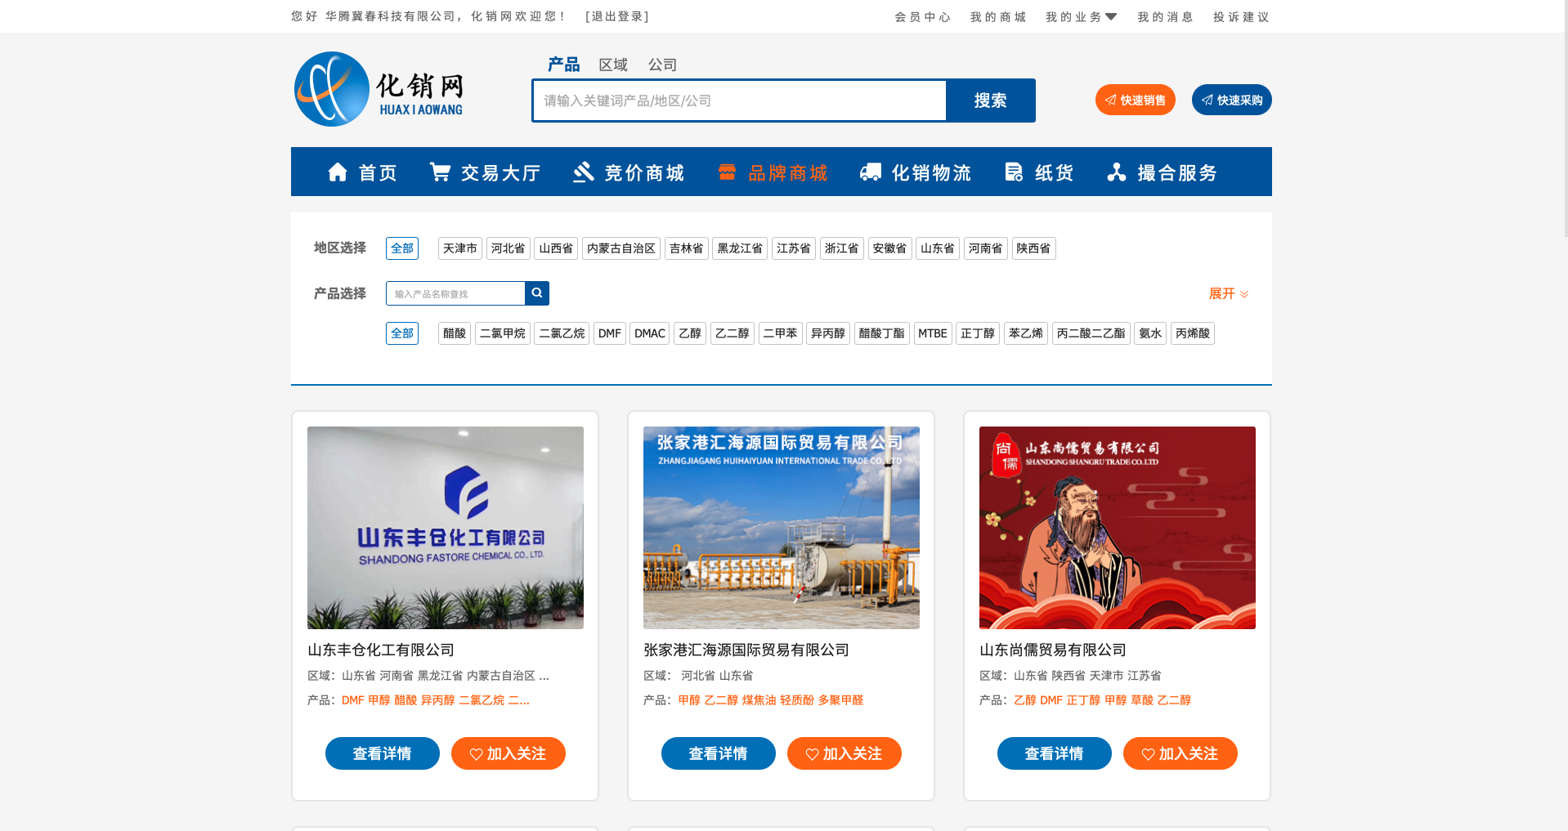Focus the main keyword search field
1568x831 pixels.
point(740,101)
